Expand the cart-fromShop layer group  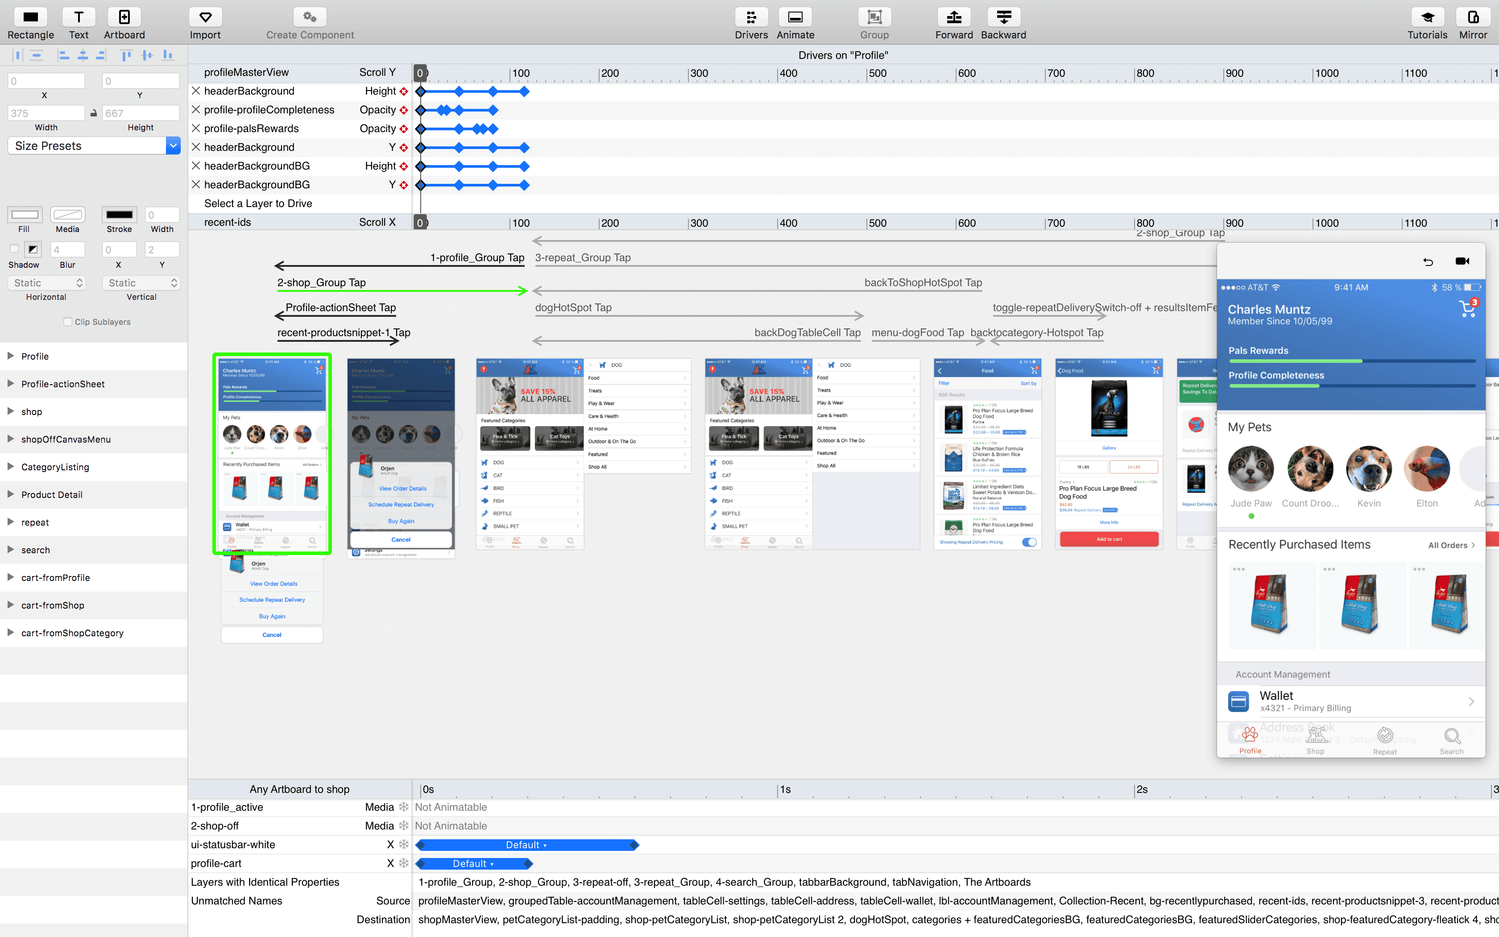[11, 605]
